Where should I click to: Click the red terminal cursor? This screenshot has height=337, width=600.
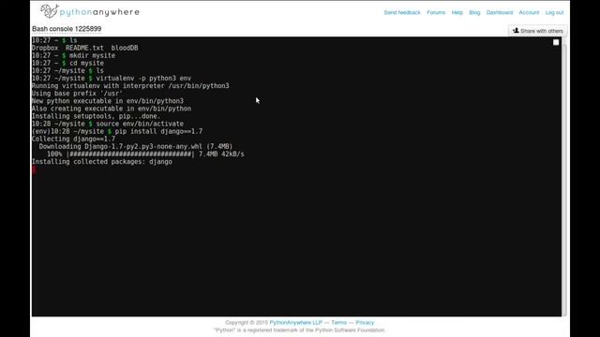tap(34, 169)
